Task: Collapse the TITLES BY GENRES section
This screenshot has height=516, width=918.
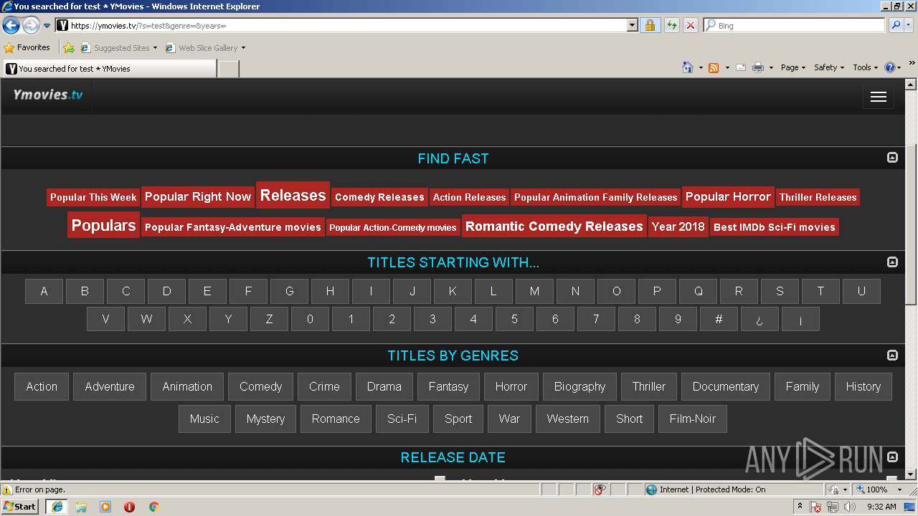Action: pyautogui.click(x=892, y=355)
